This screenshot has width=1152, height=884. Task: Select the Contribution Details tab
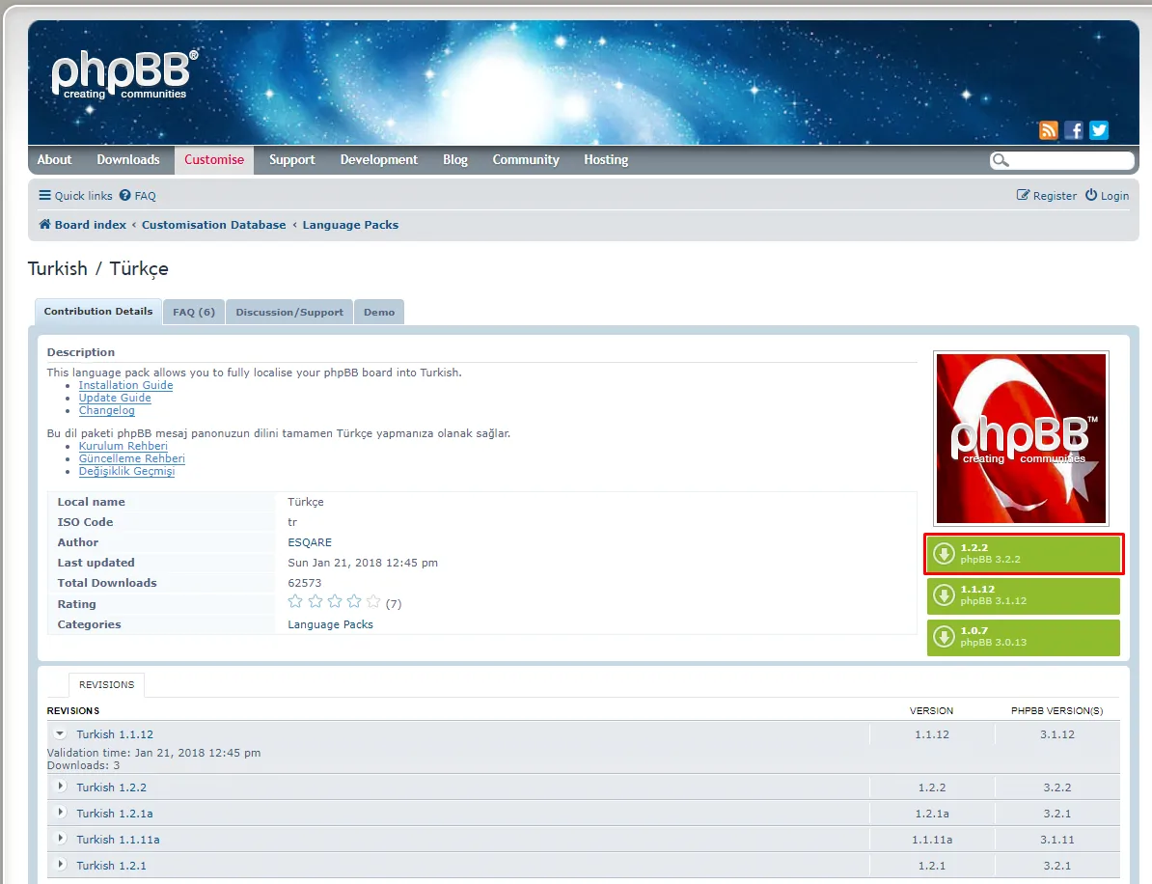98,312
